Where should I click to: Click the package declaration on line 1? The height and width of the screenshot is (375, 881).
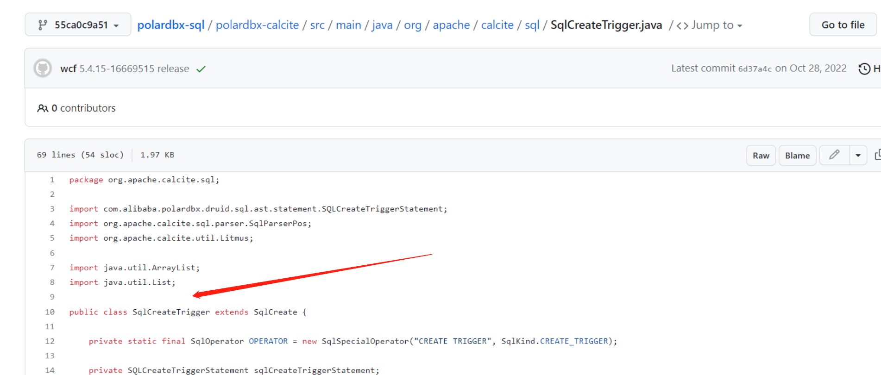coord(144,180)
